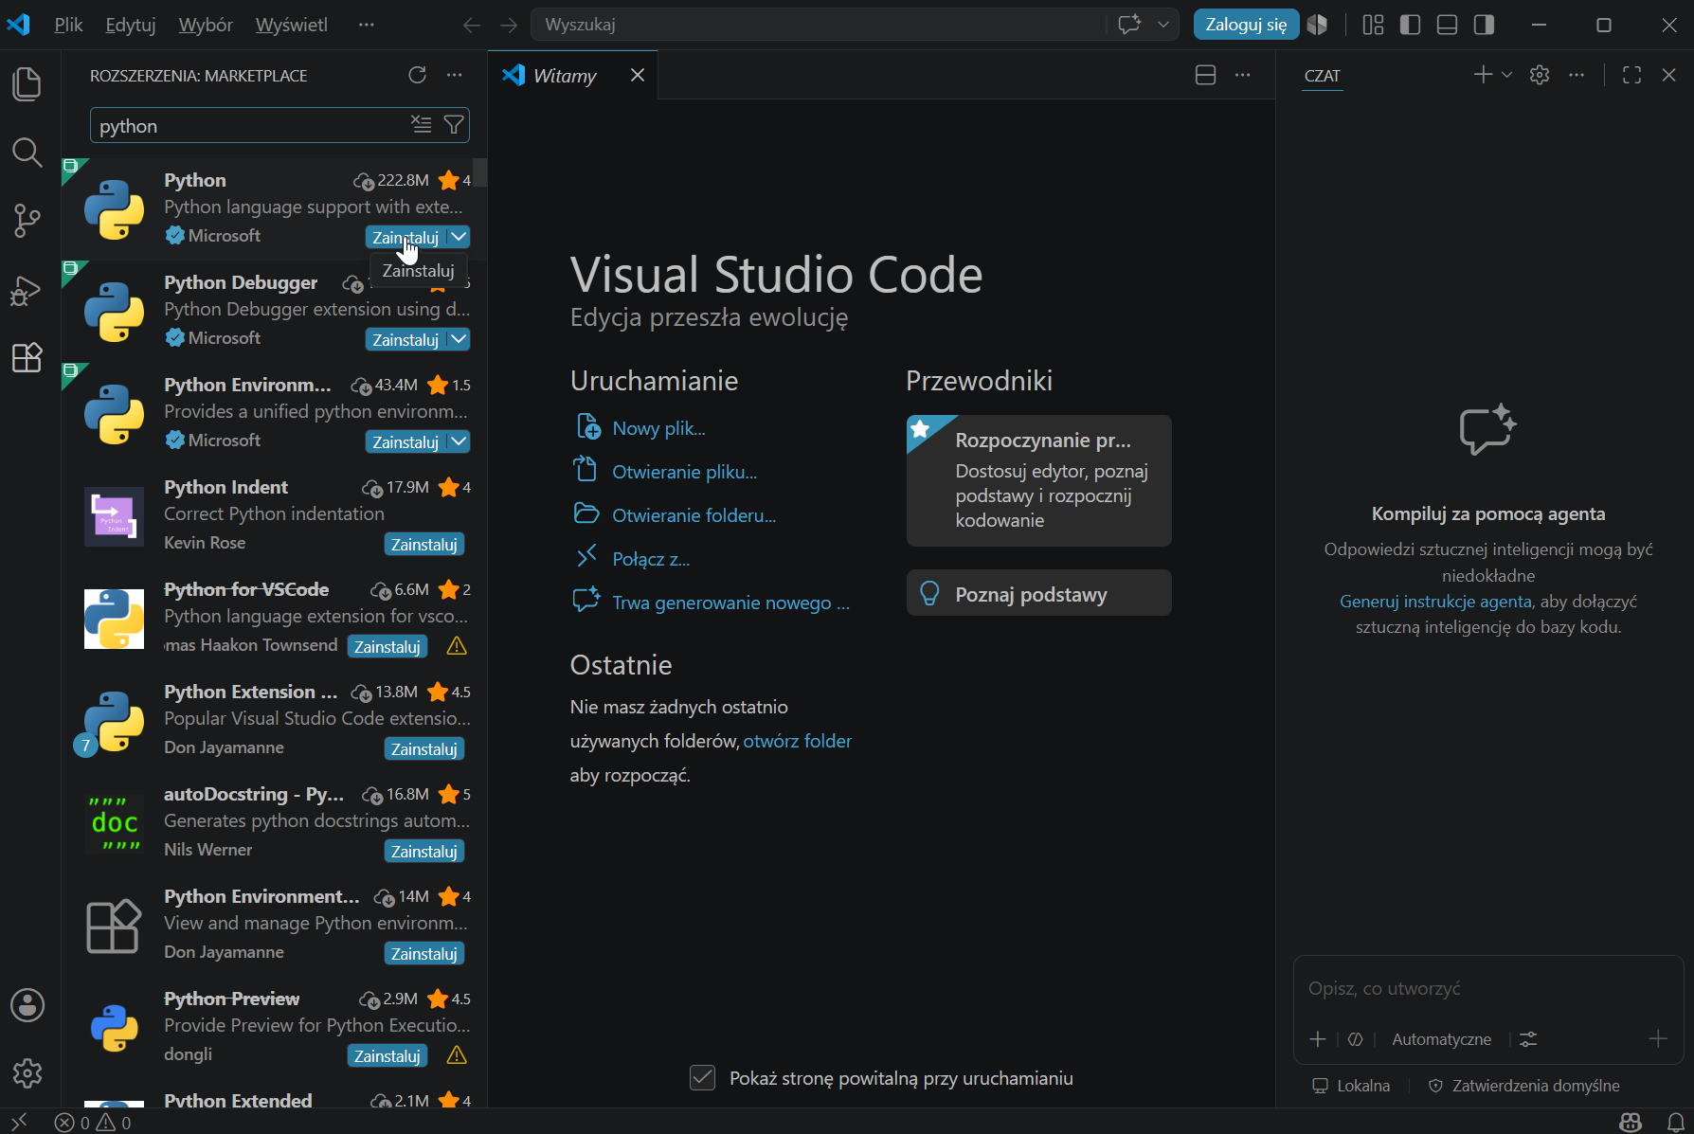1694x1134 pixels.
Task: Open overflow menu in menu bar
Action: click(x=366, y=25)
